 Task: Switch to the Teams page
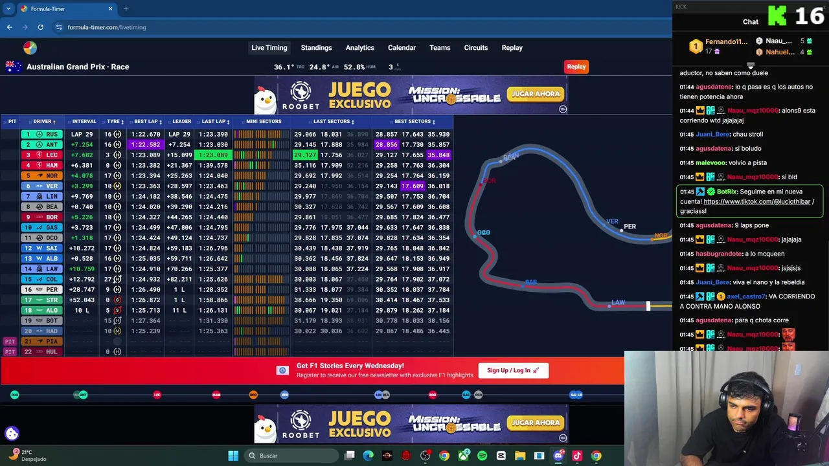pyautogui.click(x=440, y=47)
